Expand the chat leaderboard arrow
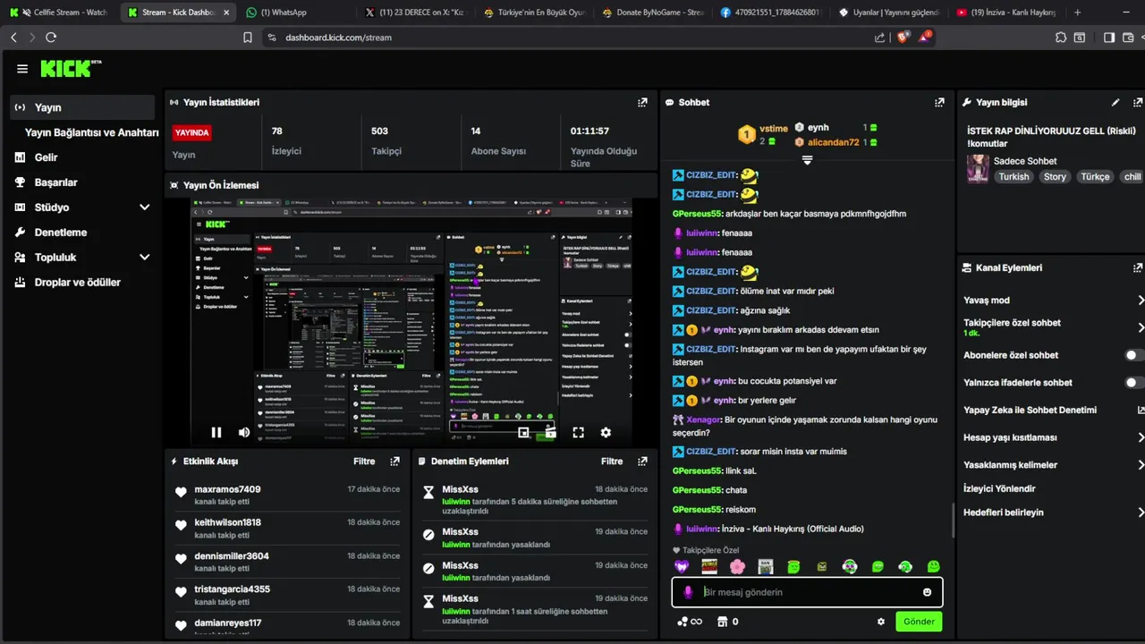The height and width of the screenshot is (644, 1145). click(x=807, y=160)
